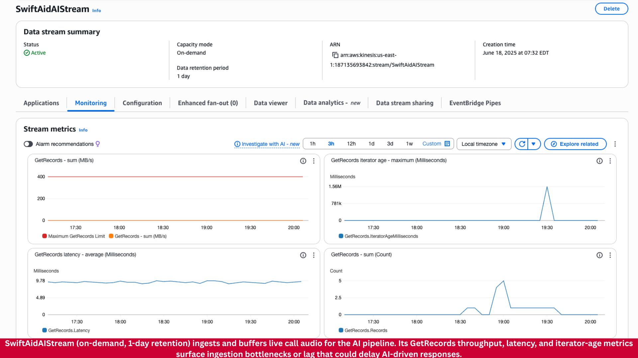
Task: Toggle the Maximum GetRecords Limit legend swatch
Action: click(45, 236)
